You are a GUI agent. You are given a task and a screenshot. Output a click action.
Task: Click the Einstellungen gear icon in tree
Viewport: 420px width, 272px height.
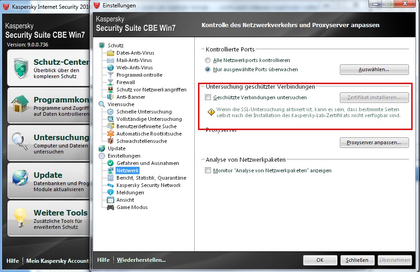(102, 156)
